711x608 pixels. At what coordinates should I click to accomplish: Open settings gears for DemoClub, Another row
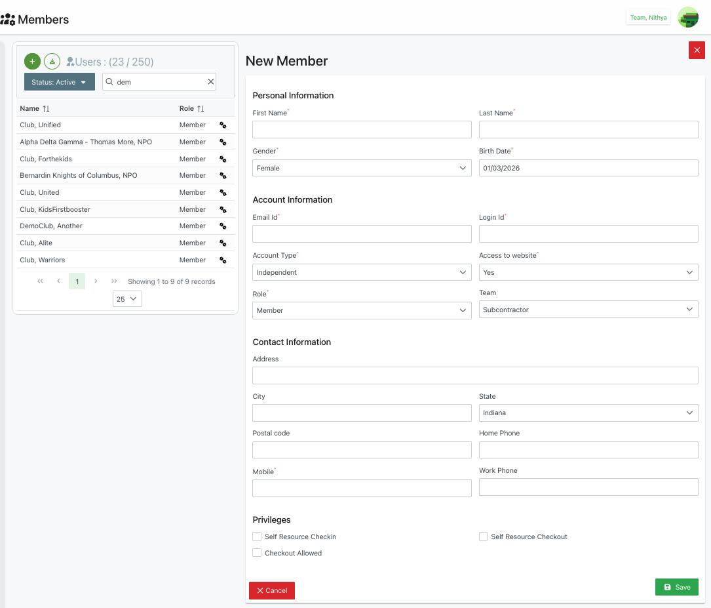(223, 226)
